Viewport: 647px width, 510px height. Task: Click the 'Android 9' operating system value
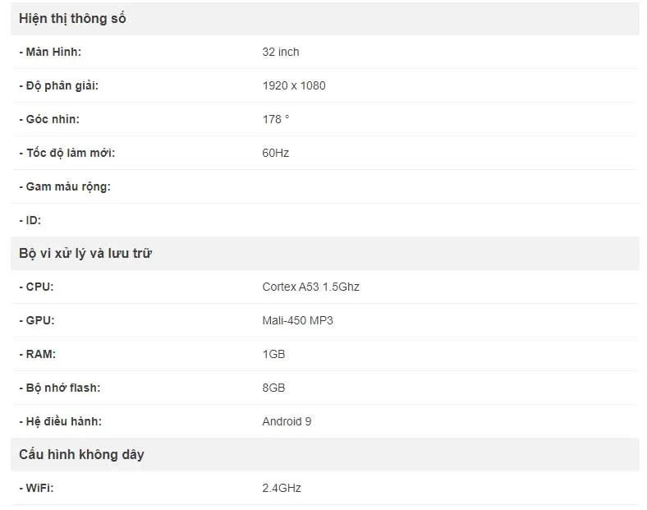pyautogui.click(x=287, y=421)
